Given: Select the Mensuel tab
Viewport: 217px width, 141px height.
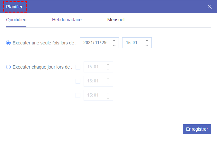Looking at the screenshot, I should point(116,20).
